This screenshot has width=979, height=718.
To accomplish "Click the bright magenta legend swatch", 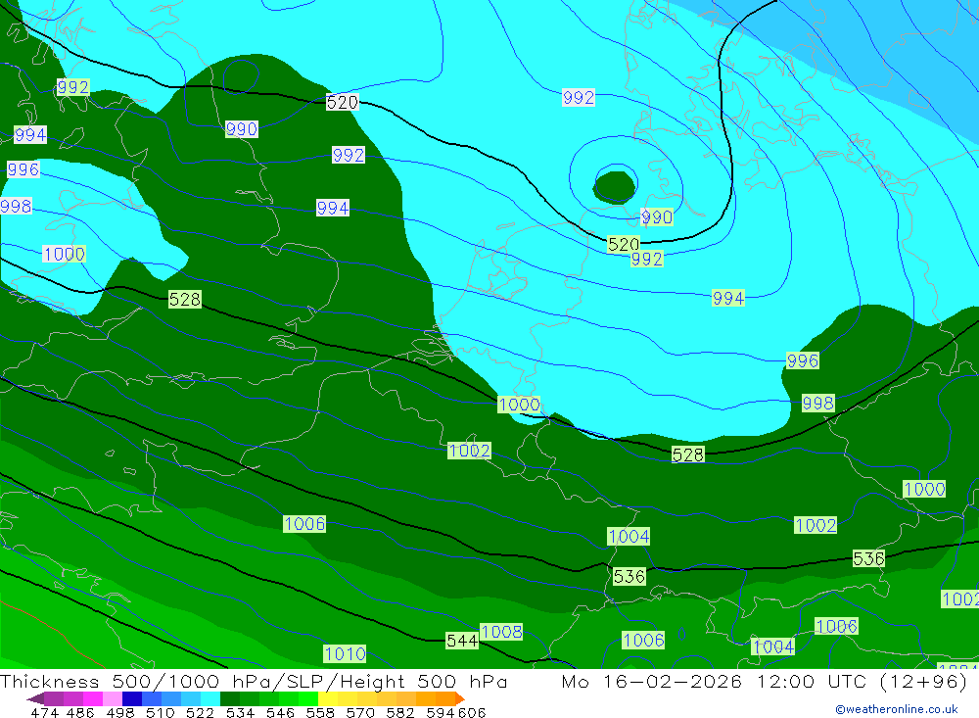I will pyautogui.click(x=92, y=698).
